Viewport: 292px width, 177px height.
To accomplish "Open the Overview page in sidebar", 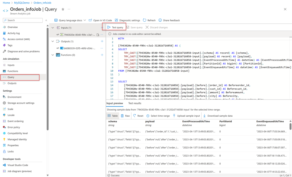I will point(13,27).
